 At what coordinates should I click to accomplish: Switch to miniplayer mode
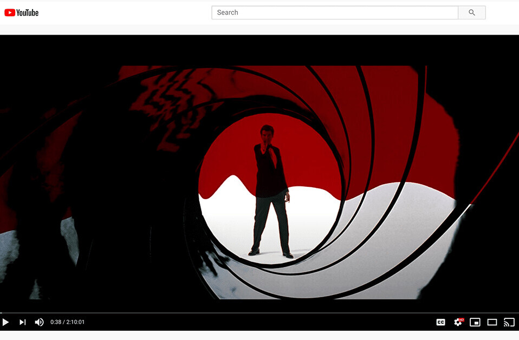tap(475, 322)
